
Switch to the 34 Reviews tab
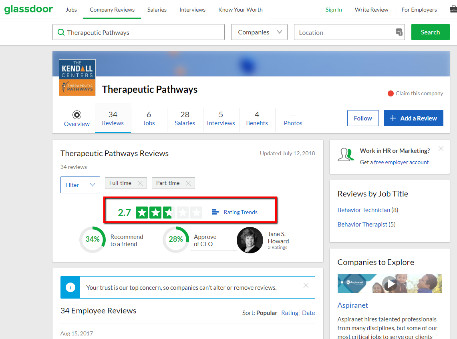point(113,118)
